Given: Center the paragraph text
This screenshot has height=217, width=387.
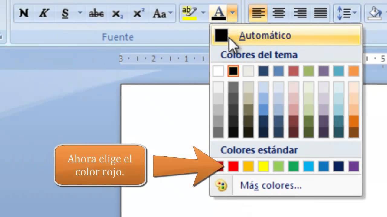Looking at the screenshot, I should tap(279, 13).
